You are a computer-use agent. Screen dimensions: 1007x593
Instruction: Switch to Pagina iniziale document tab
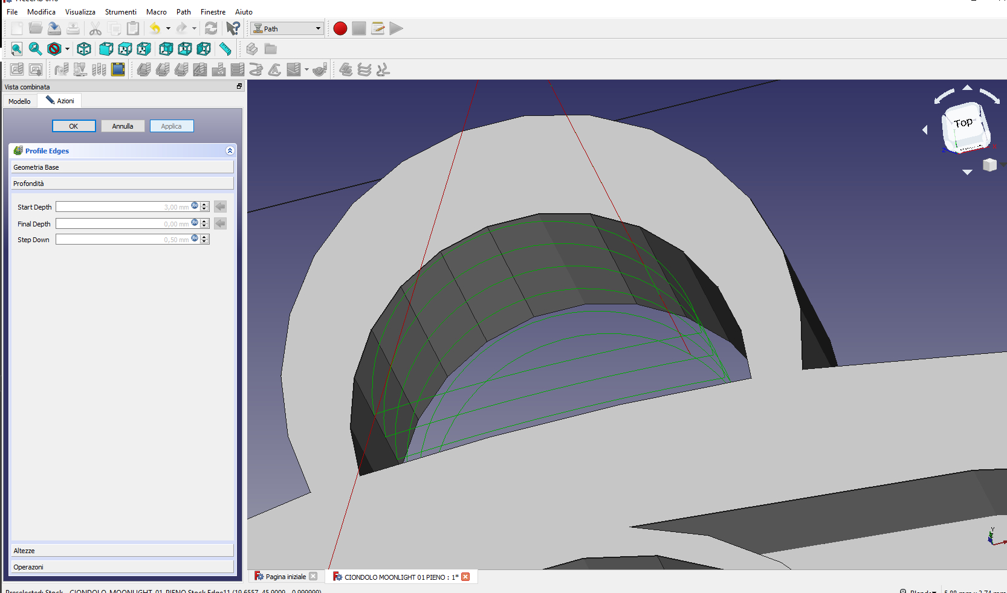tap(286, 577)
